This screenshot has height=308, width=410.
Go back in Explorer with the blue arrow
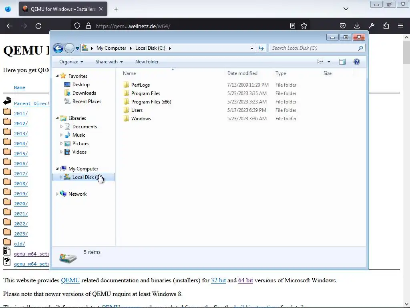click(58, 48)
